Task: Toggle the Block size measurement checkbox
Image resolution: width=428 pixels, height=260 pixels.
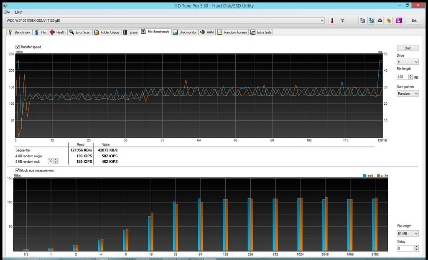Action: coord(18,170)
